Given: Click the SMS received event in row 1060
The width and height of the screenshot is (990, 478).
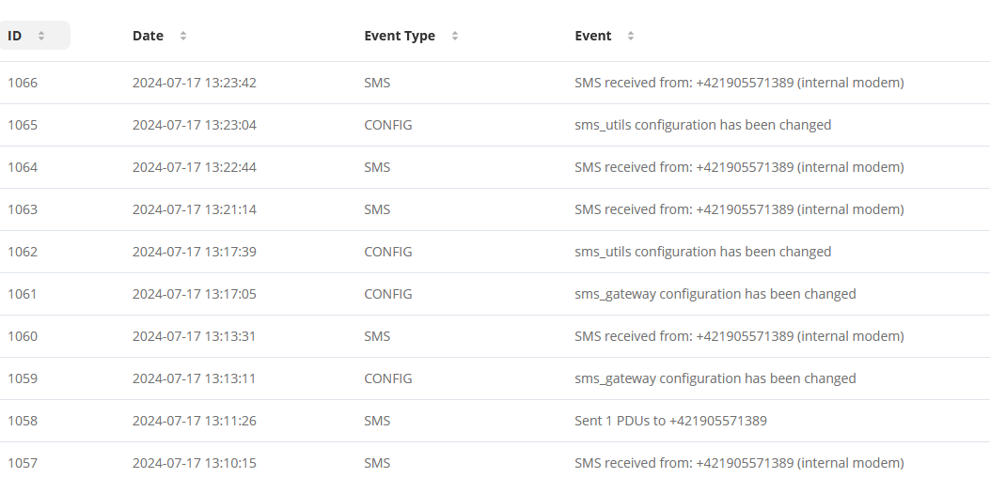Looking at the screenshot, I should [x=739, y=336].
